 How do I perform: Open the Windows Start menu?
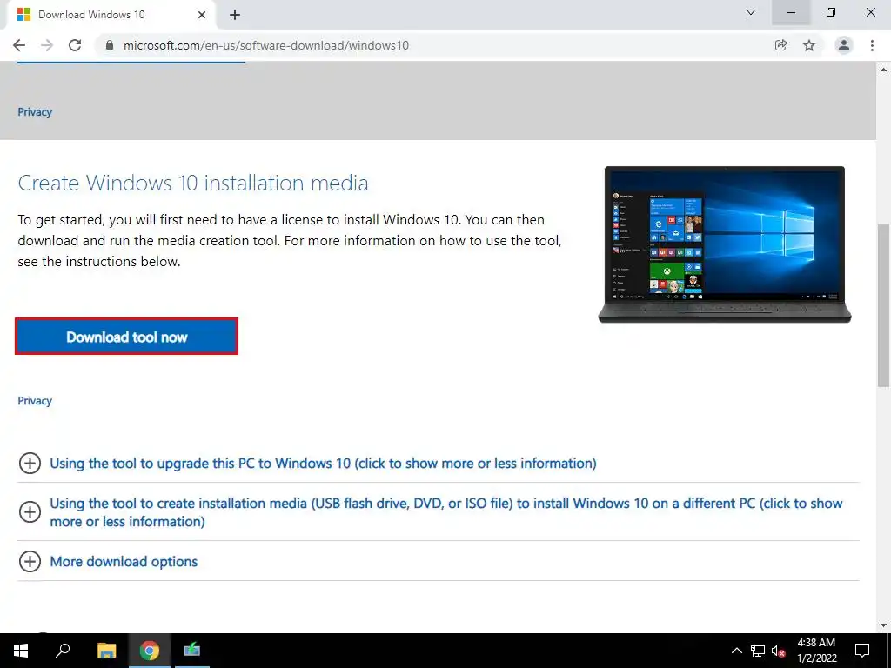pos(21,651)
